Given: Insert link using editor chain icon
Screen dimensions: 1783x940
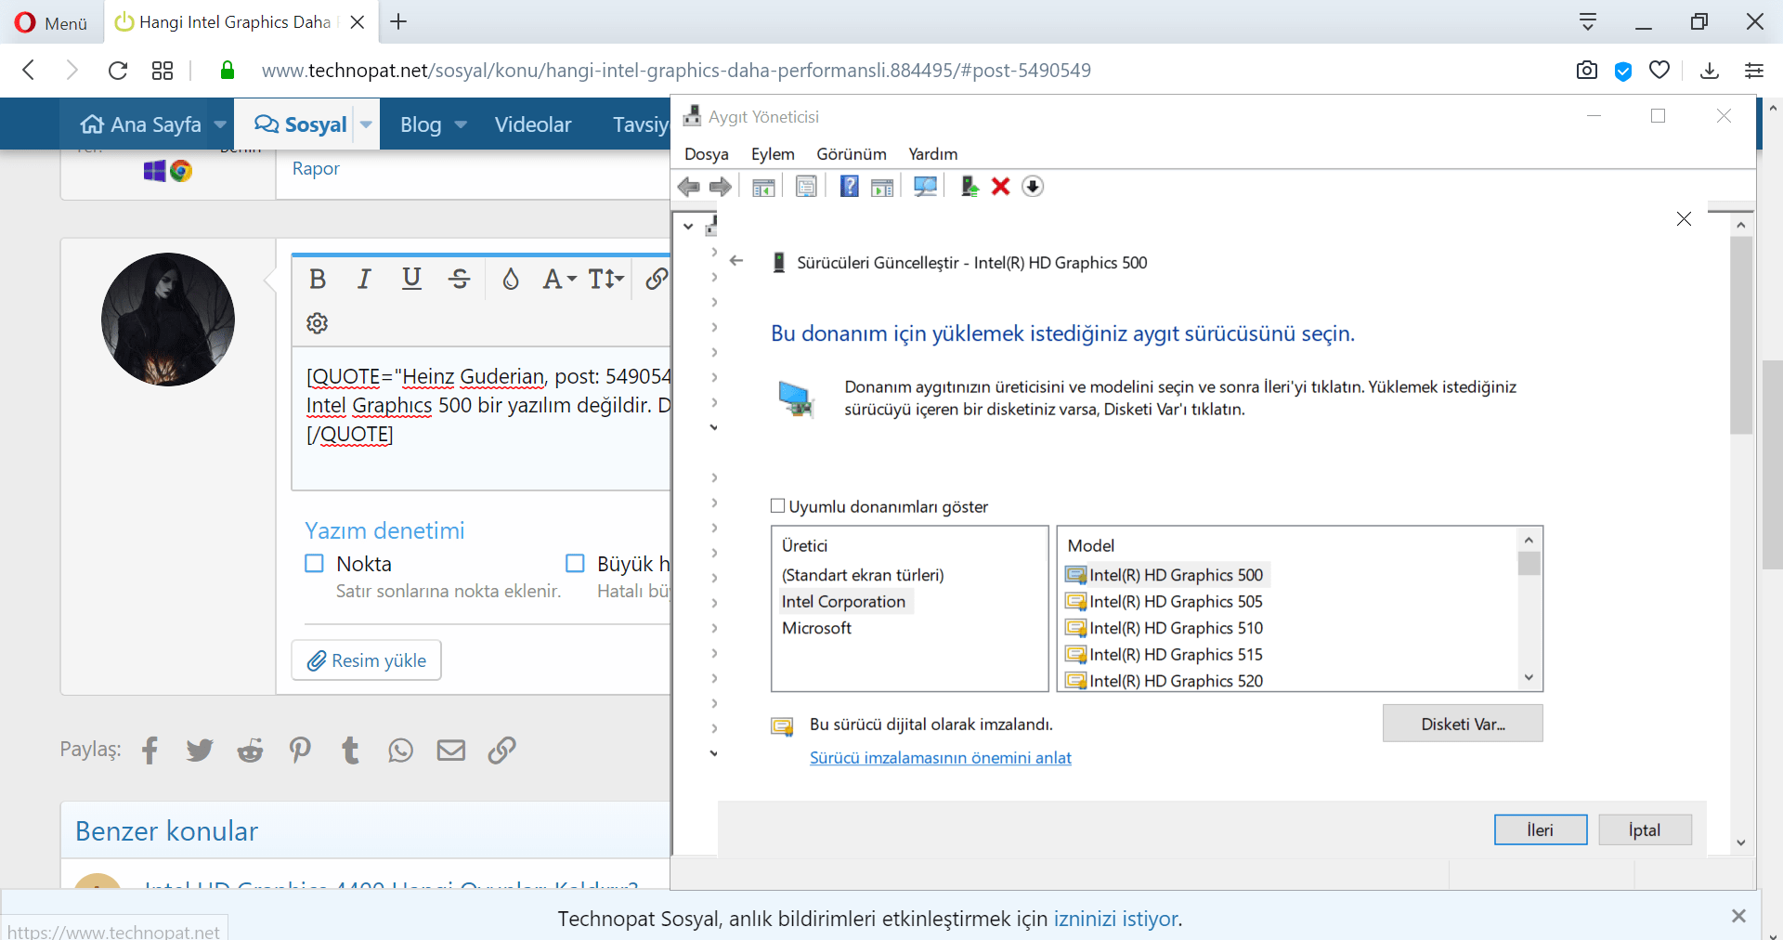Looking at the screenshot, I should click(657, 279).
